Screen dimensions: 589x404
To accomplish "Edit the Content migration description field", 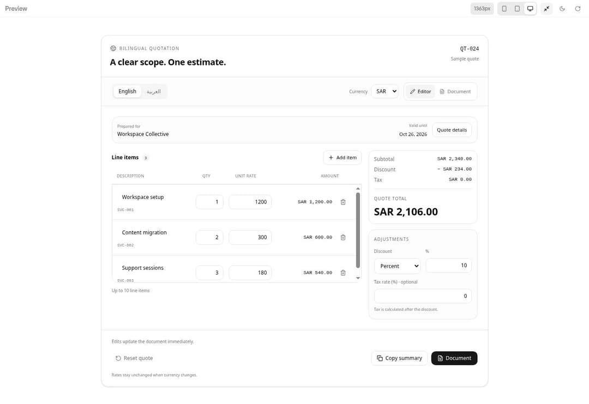I will point(154,232).
